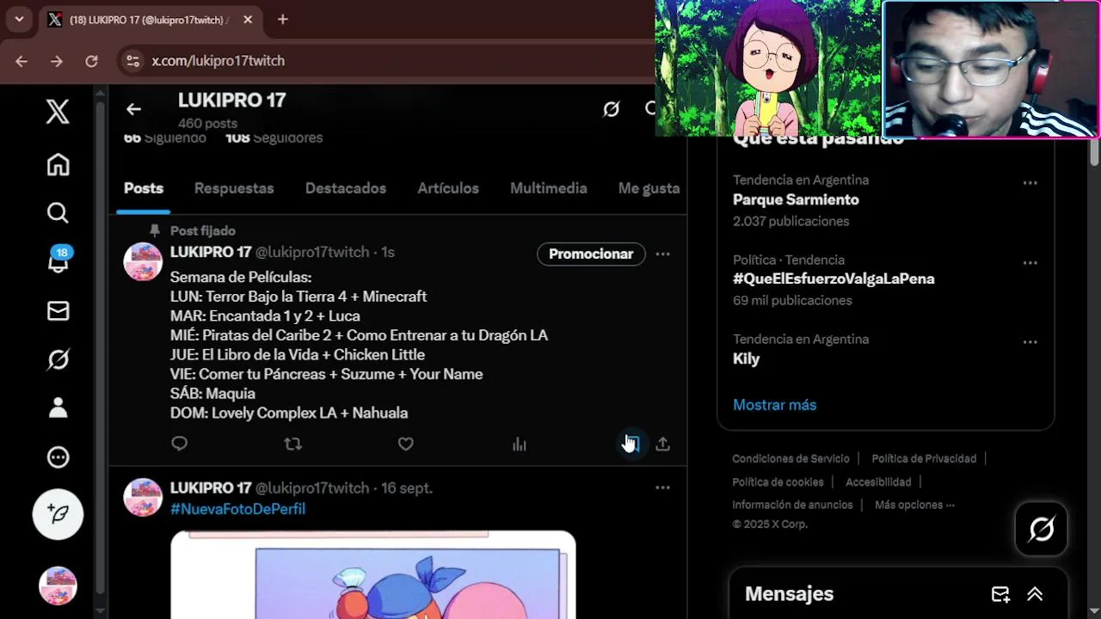Viewport: 1101px width, 619px height.
Task: Close the LUKIPRO 17 browser tab
Action: 248,19
